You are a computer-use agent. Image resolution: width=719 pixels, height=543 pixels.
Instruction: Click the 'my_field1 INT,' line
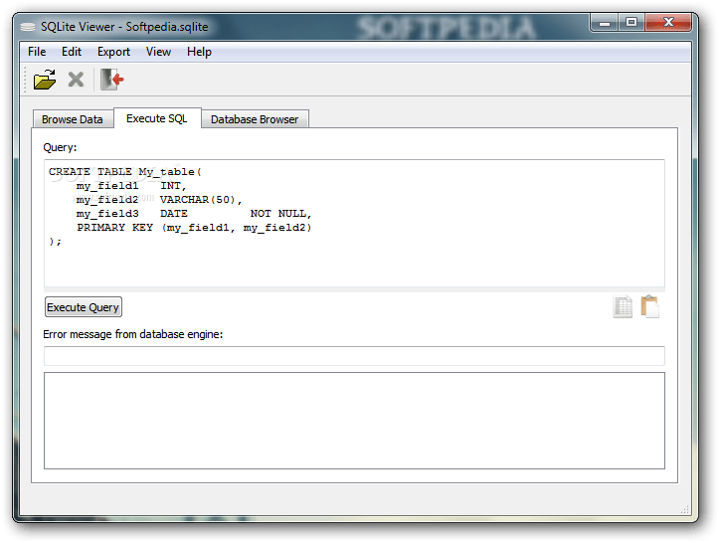tap(131, 186)
